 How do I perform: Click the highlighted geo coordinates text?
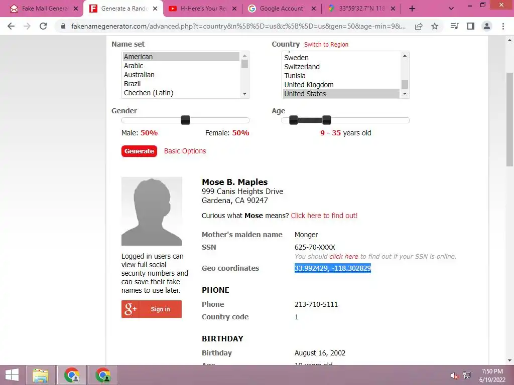[332, 268]
